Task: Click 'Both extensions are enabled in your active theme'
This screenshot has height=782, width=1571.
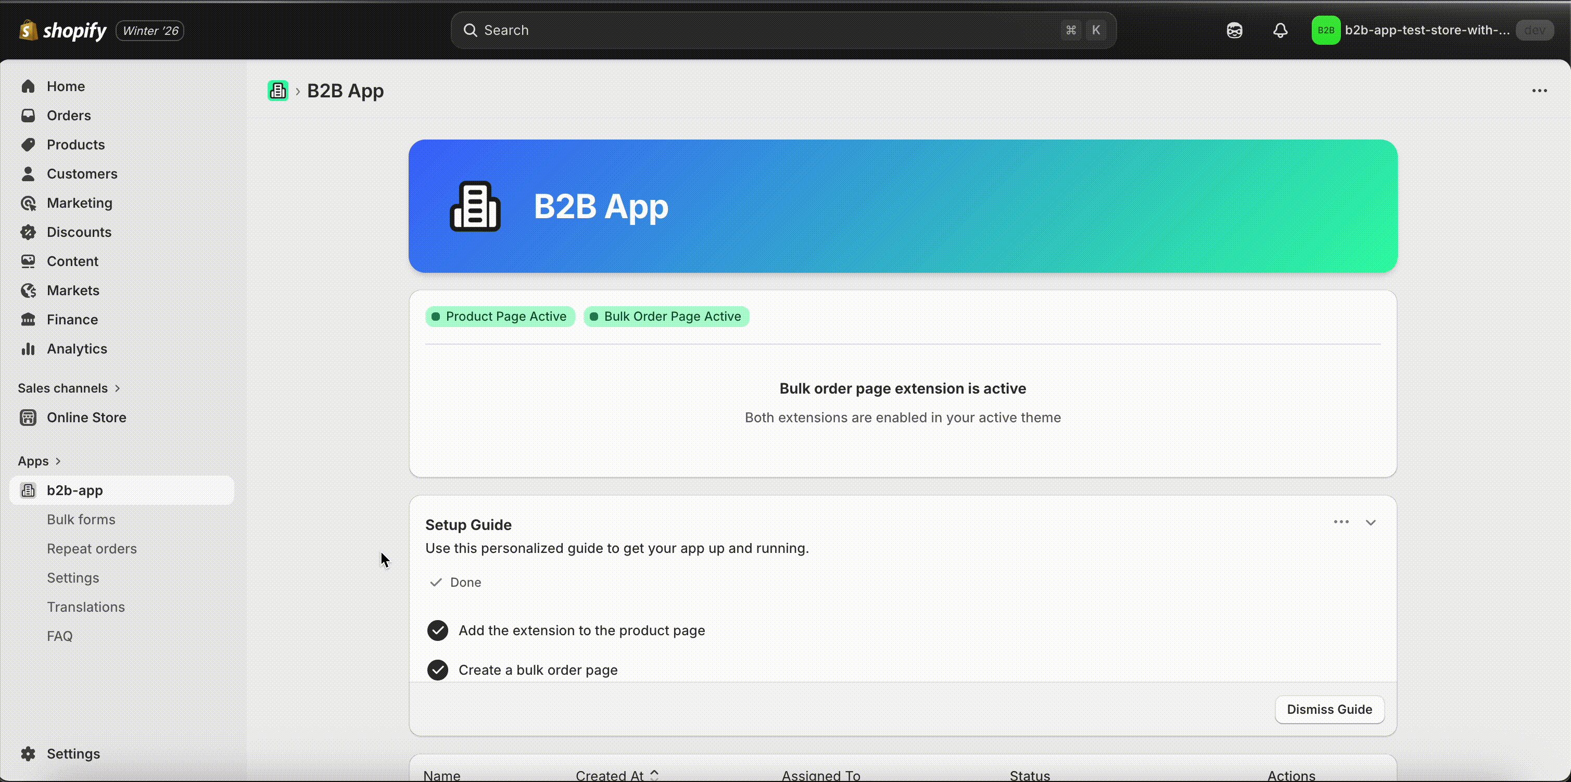Action: coord(903,418)
